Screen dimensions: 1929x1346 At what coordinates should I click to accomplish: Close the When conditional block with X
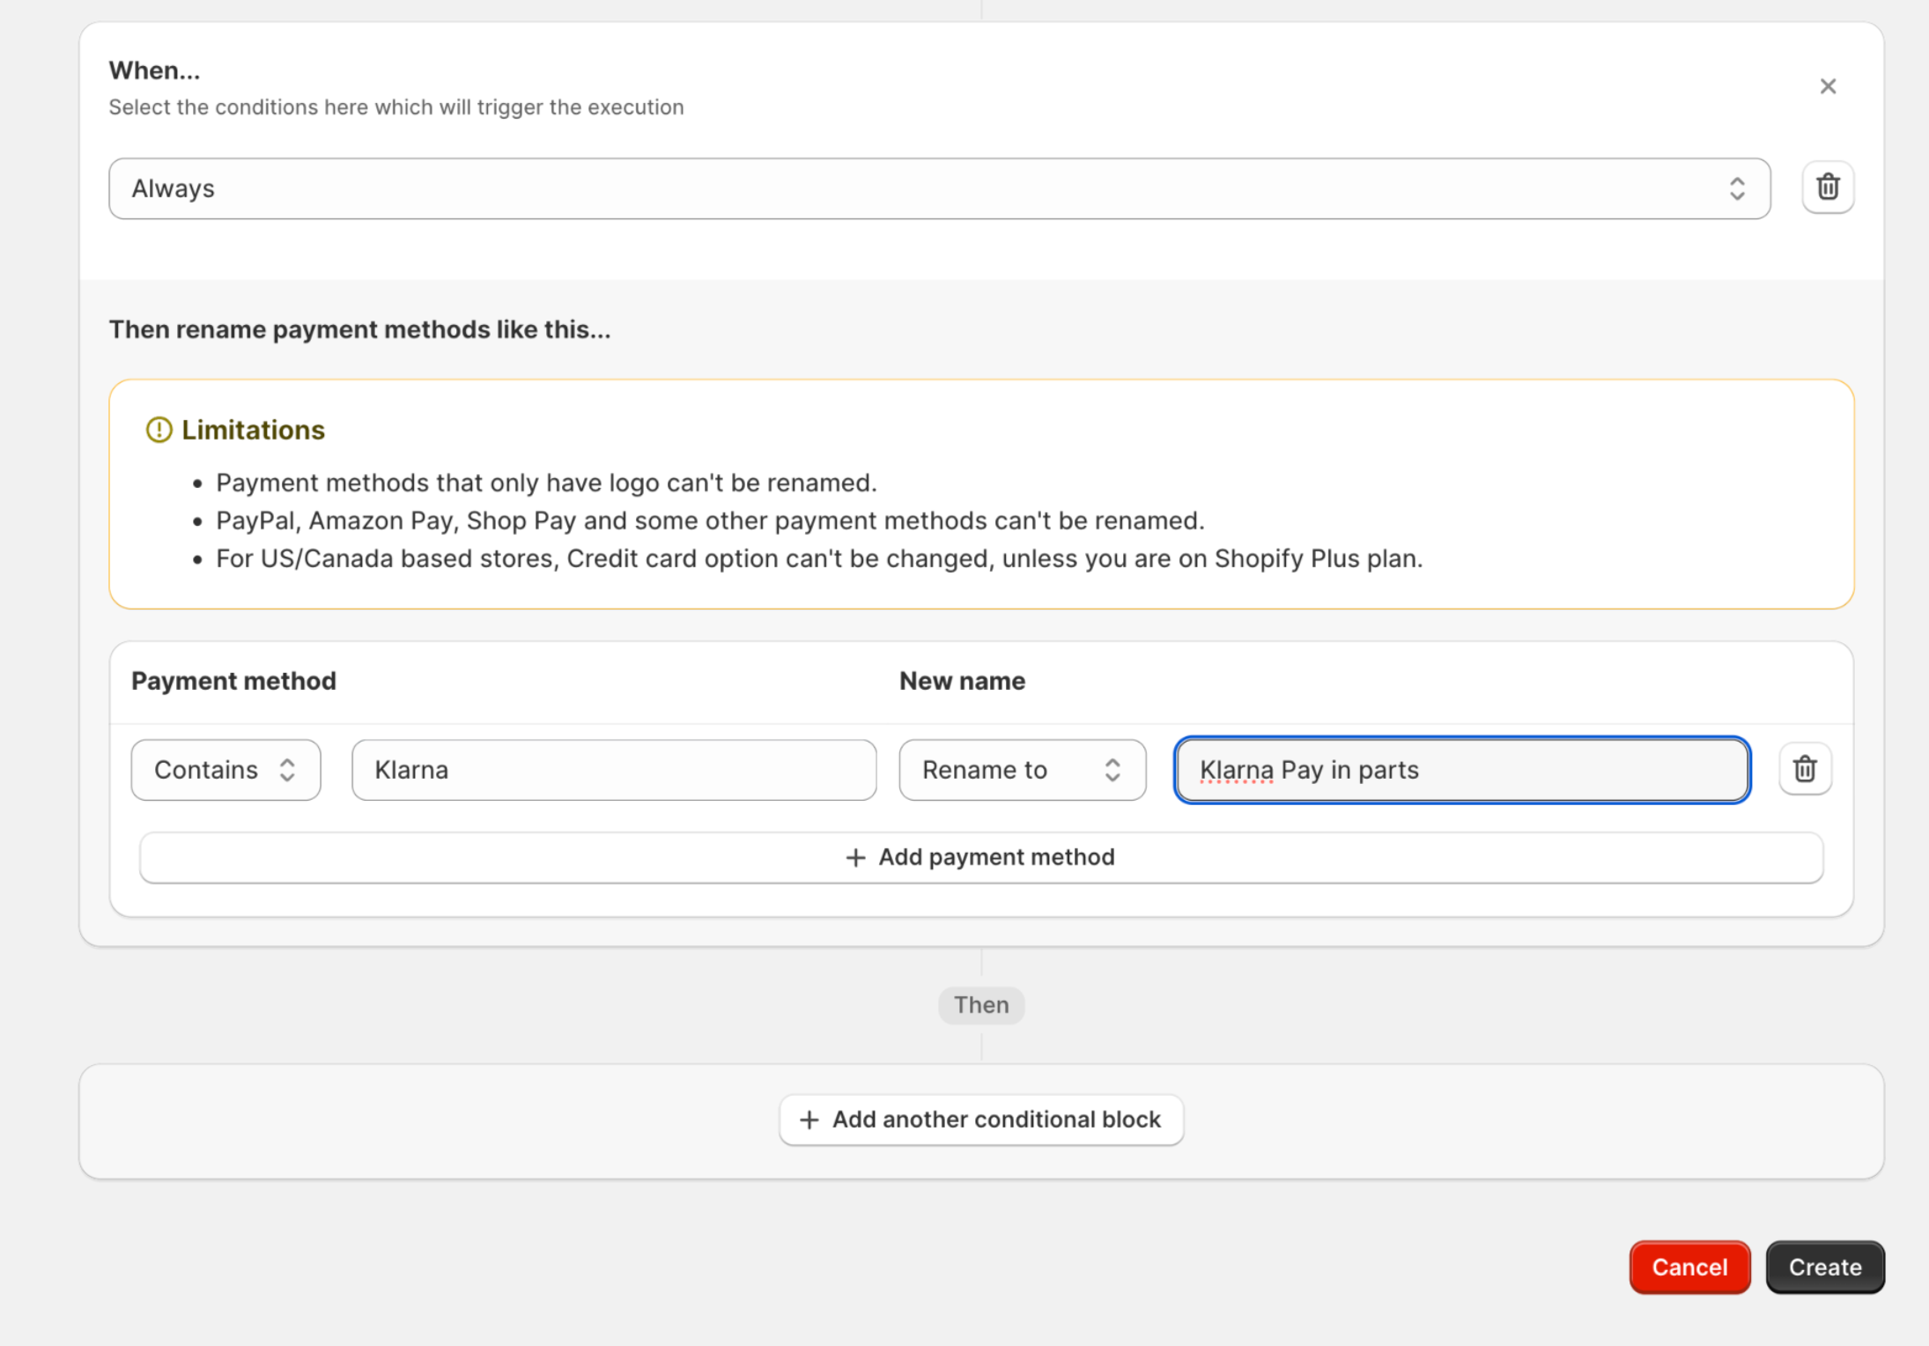pos(1828,86)
